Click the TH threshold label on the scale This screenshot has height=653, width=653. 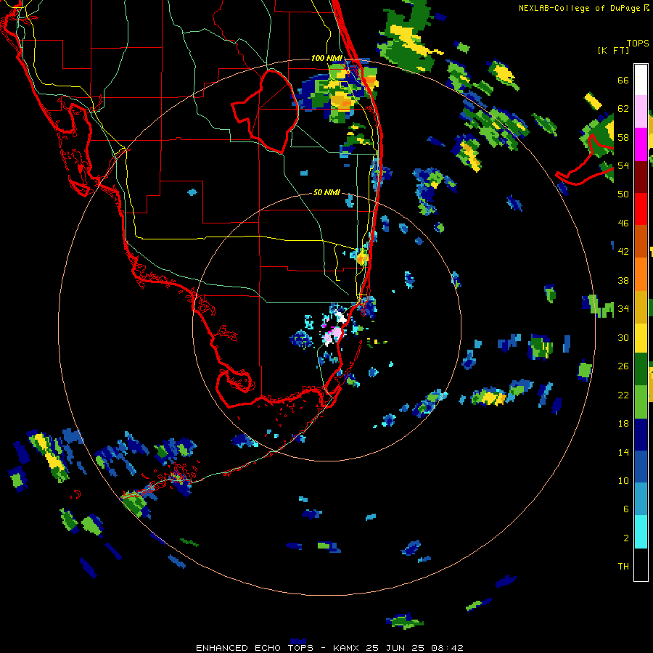pyautogui.click(x=623, y=567)
